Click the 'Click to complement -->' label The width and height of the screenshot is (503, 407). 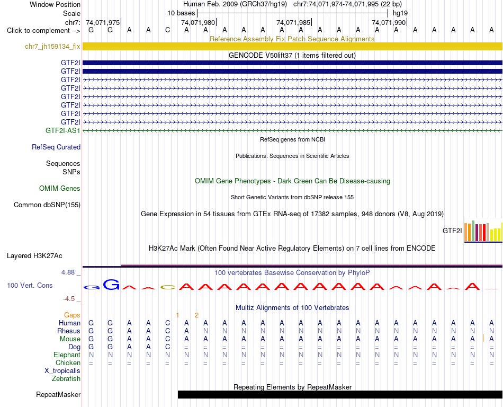[x=43, y=31]
